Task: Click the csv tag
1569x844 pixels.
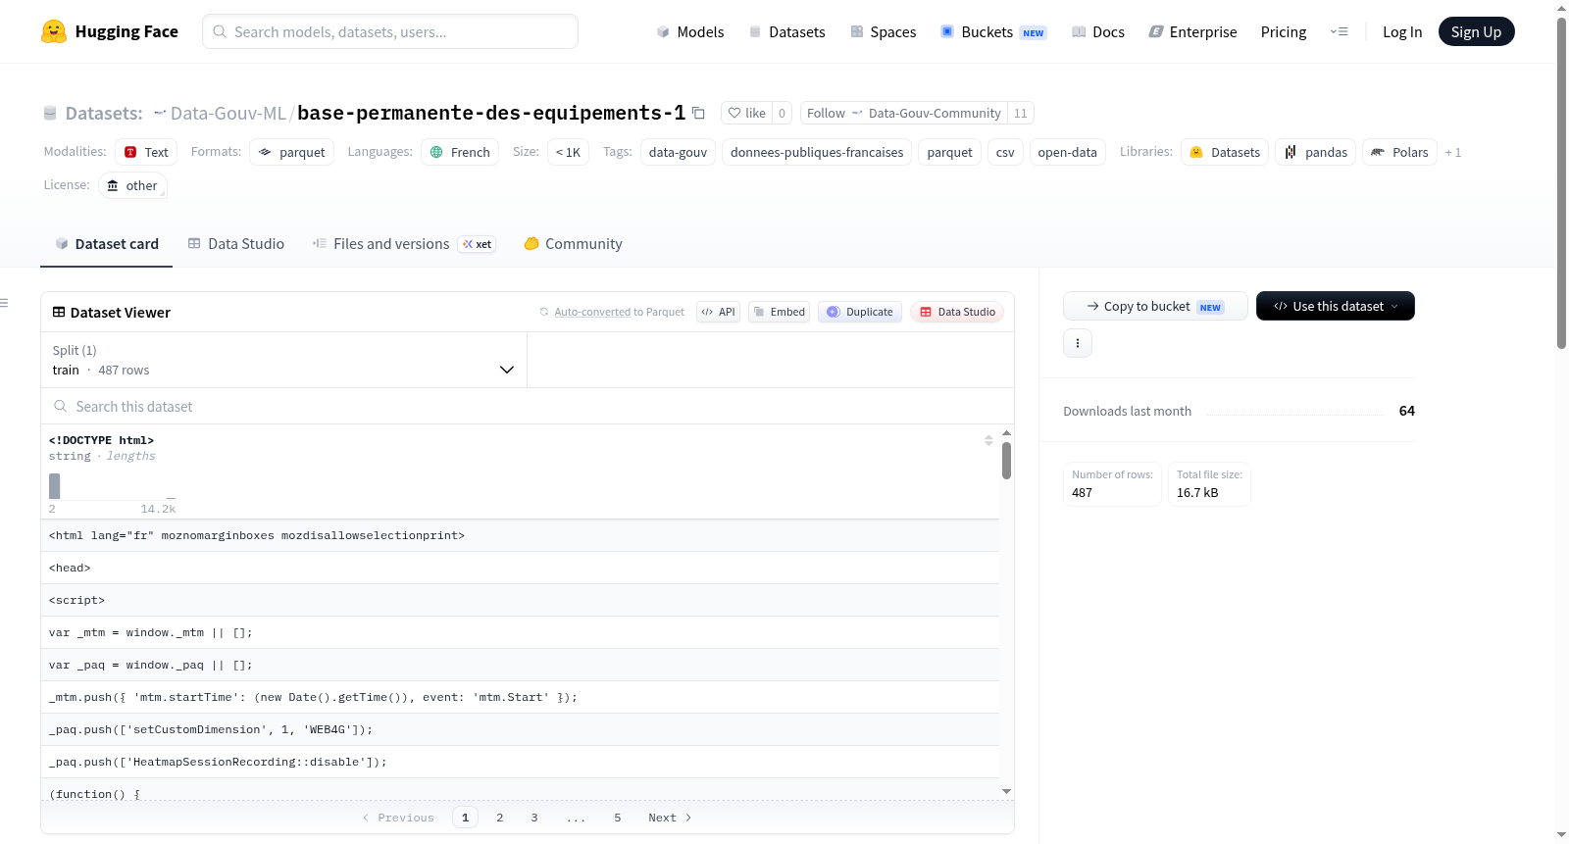Action: (1005, 152)
